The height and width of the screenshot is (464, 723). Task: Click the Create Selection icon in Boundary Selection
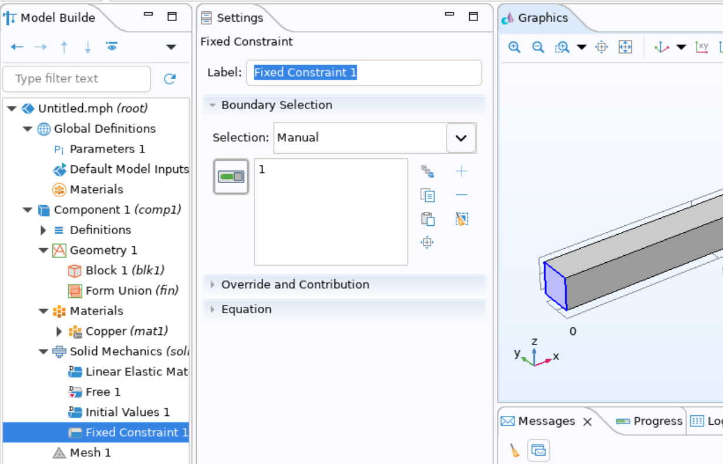click(428, 171)
